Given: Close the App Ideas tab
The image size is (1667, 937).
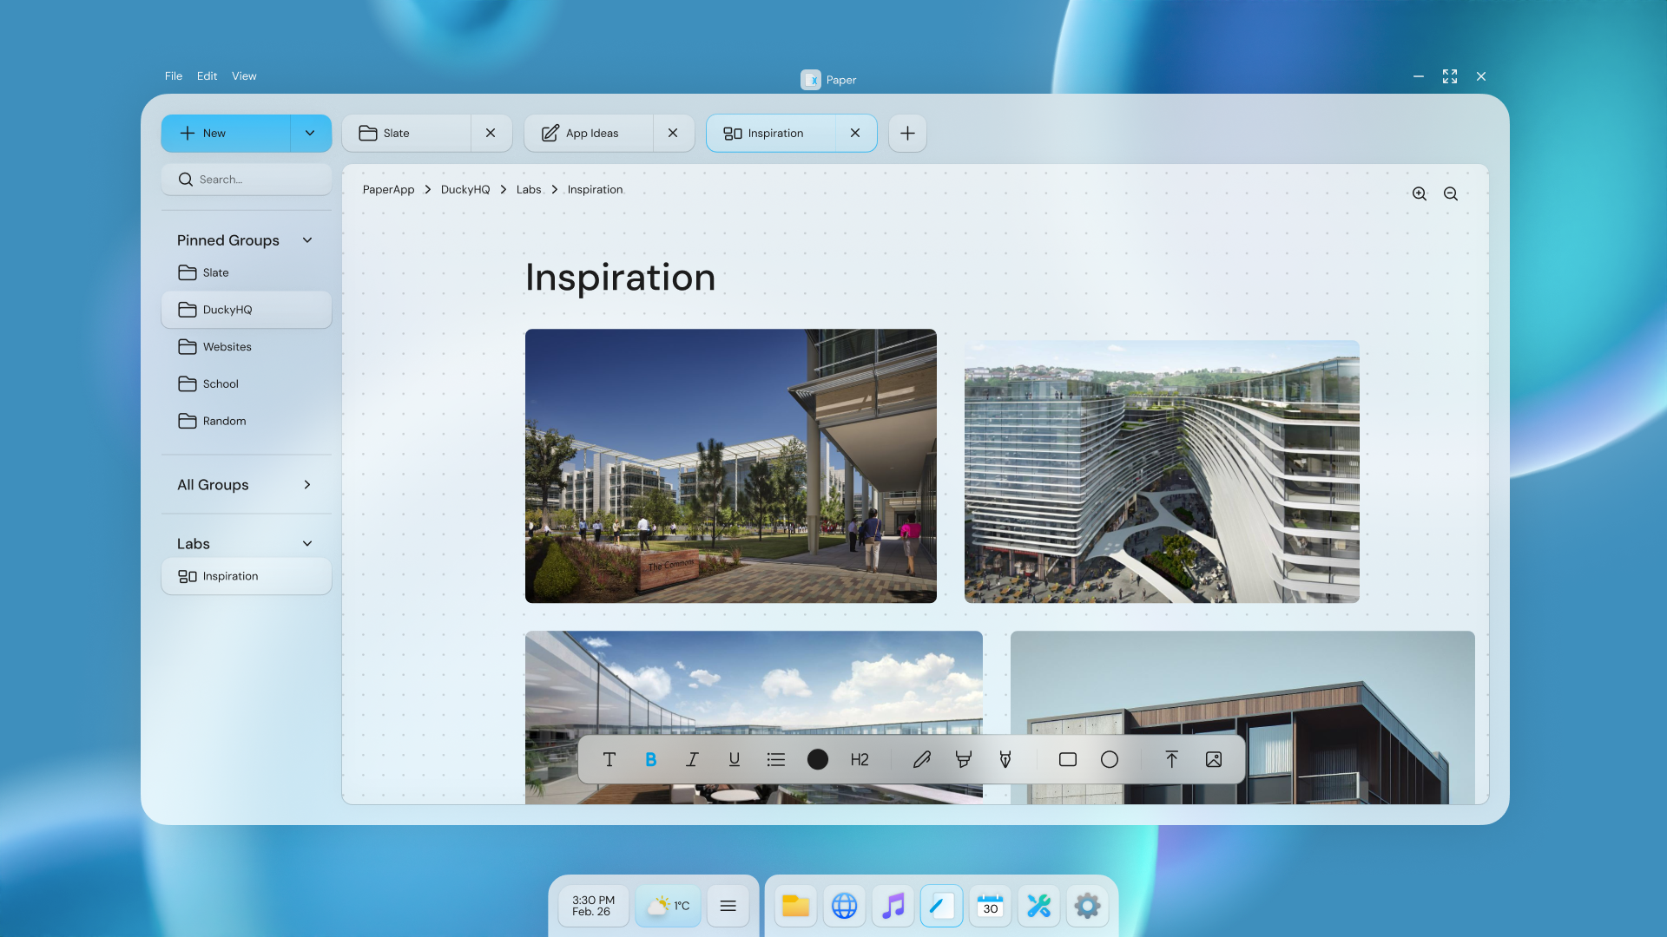Looking at the screenshot, I should (673, 134).
